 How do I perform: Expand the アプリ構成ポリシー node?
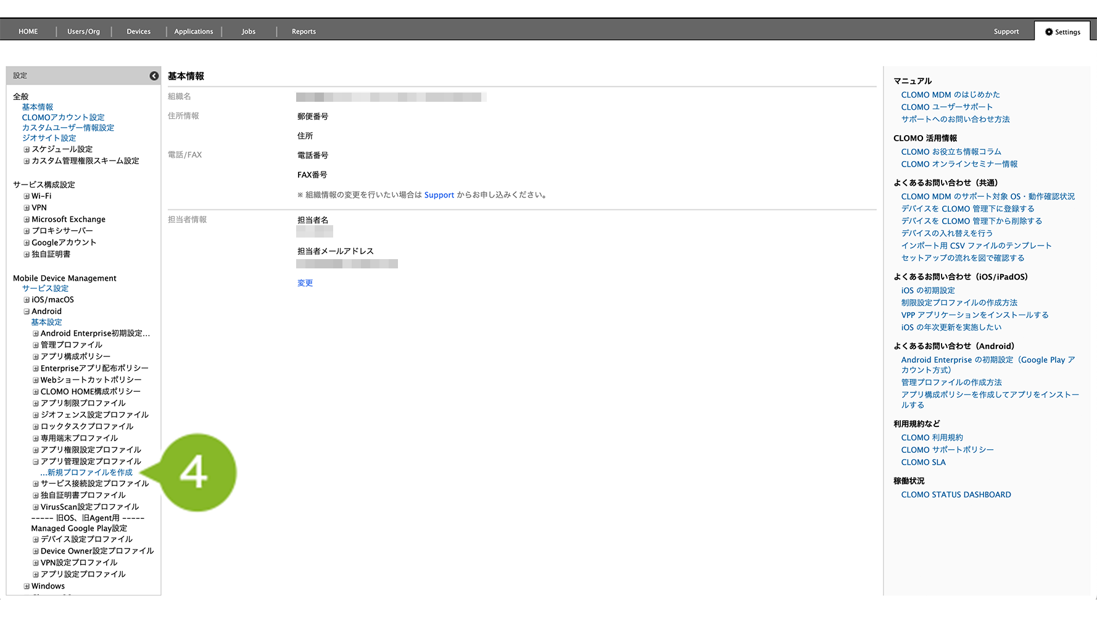click(36, 357)
